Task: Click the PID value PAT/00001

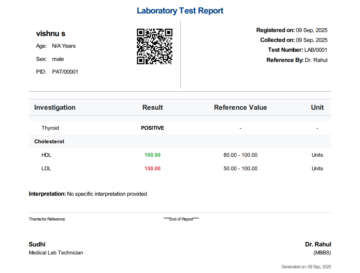Action: coord(65,71)
